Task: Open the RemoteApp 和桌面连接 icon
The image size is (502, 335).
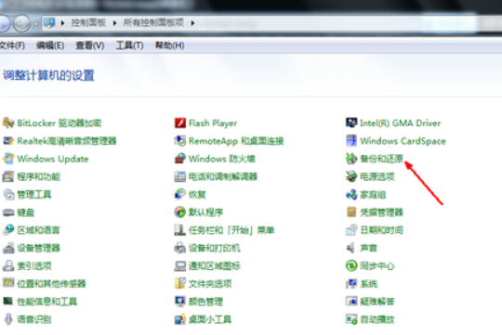Action: pos(180,141)
